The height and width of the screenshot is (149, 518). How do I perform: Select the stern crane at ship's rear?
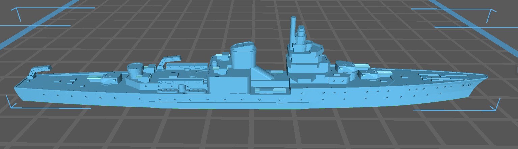click(38, 70)
